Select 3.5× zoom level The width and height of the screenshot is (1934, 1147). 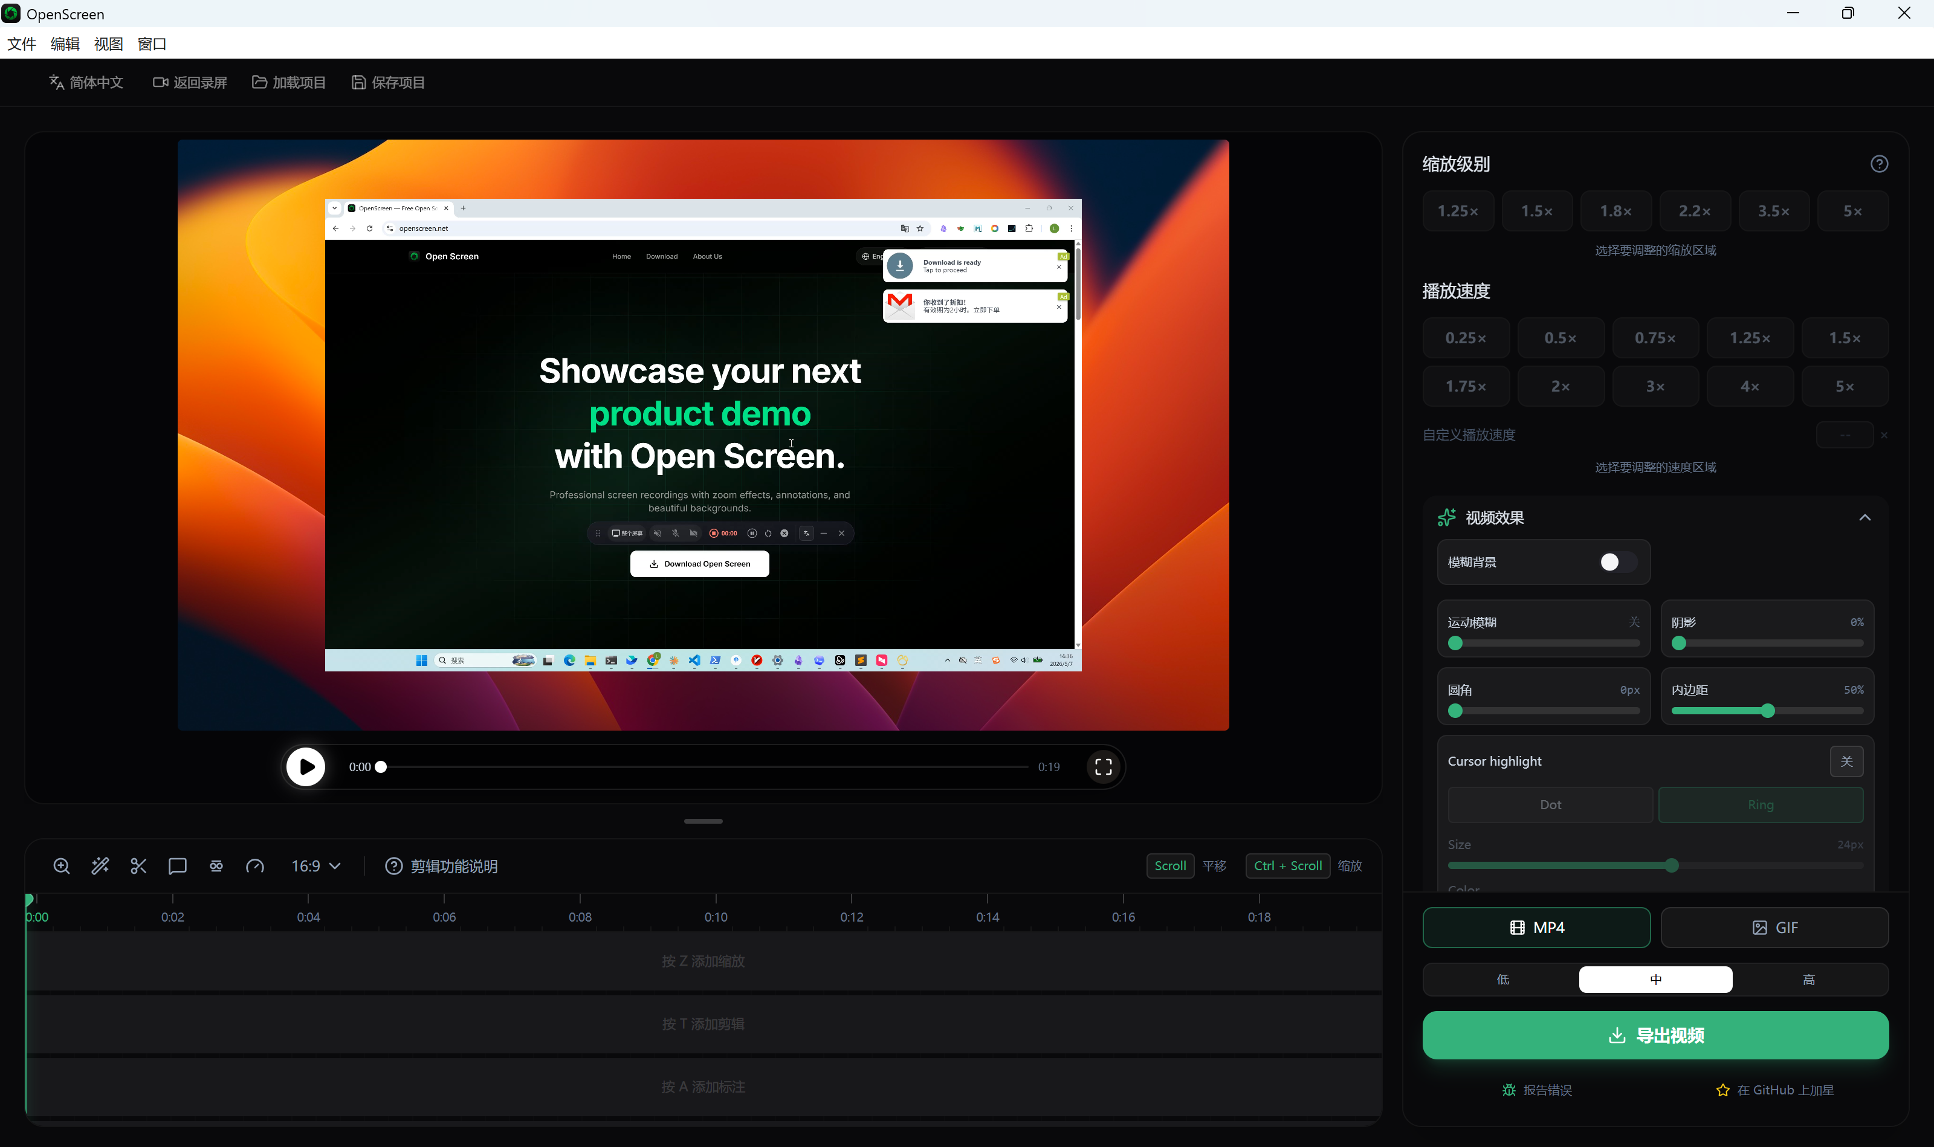[x=1773, y=211]
